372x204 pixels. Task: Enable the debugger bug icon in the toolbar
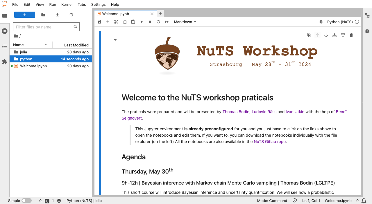321,22
